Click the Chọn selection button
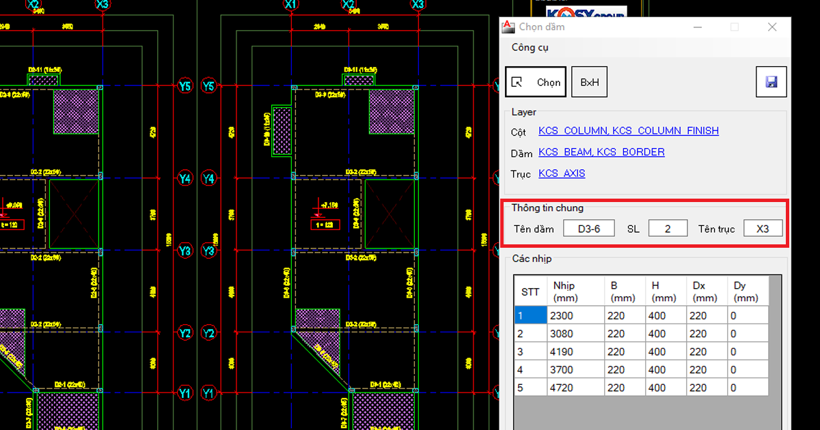This screenshot has height=430, width=820. 536,82
